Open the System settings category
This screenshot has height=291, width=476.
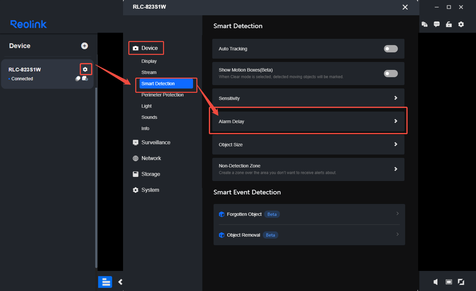pos(146,190)
